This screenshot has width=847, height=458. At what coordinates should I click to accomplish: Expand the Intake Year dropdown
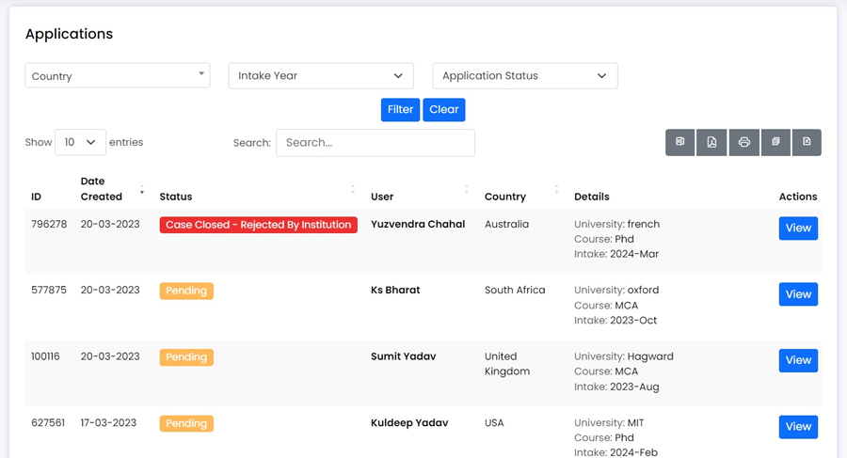(x=321, y=75)
